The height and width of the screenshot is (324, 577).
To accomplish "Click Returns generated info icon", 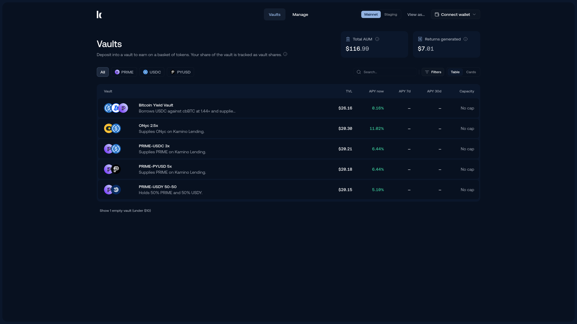I will click(x=466, y=39).
